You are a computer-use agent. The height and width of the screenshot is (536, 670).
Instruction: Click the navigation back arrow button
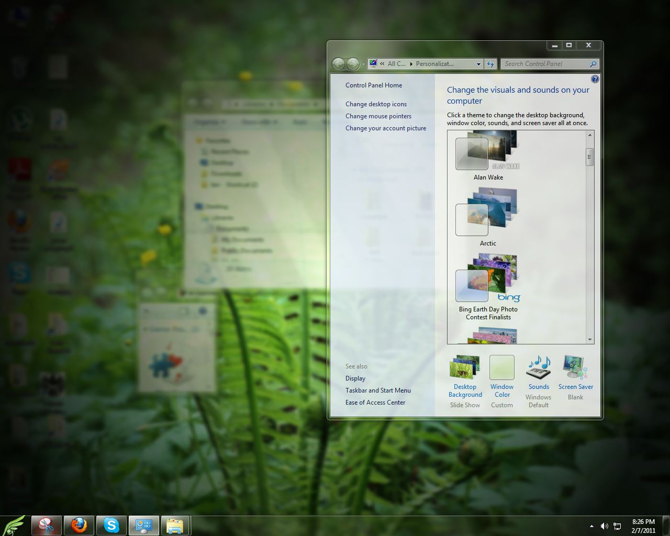[339, 63]
